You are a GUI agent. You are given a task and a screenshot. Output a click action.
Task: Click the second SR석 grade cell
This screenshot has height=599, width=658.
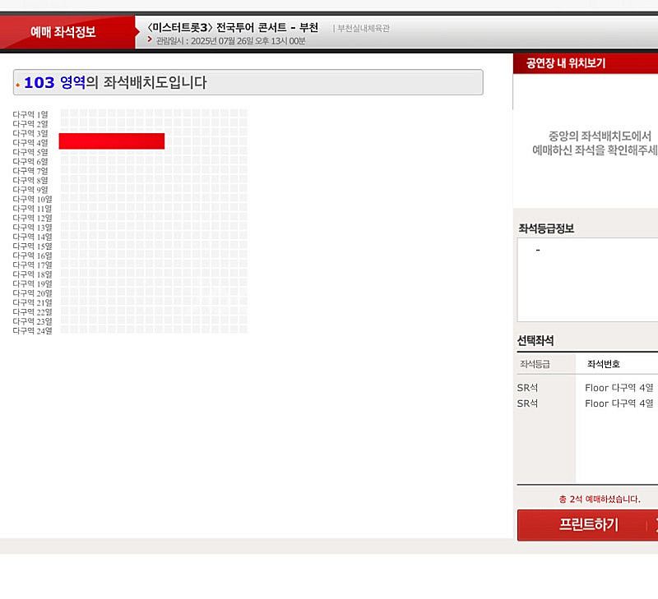tap(527, 403)
